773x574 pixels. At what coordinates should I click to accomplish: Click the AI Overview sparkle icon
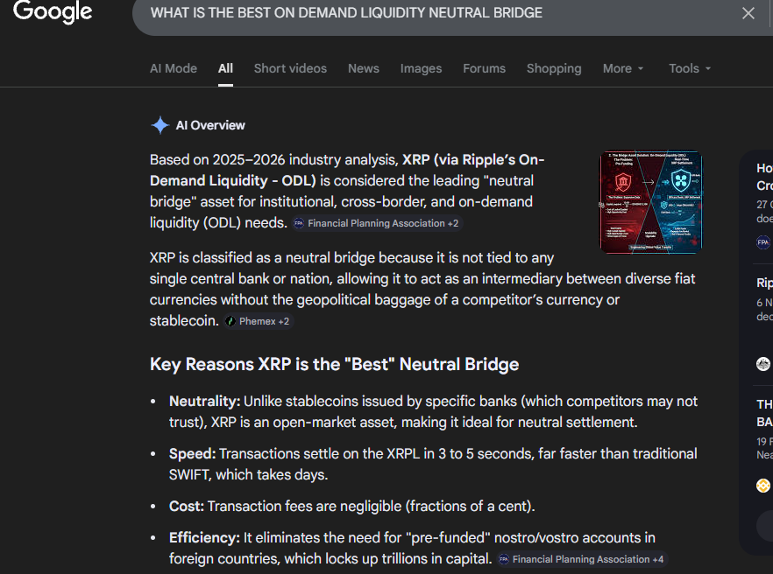click(160, 125)
